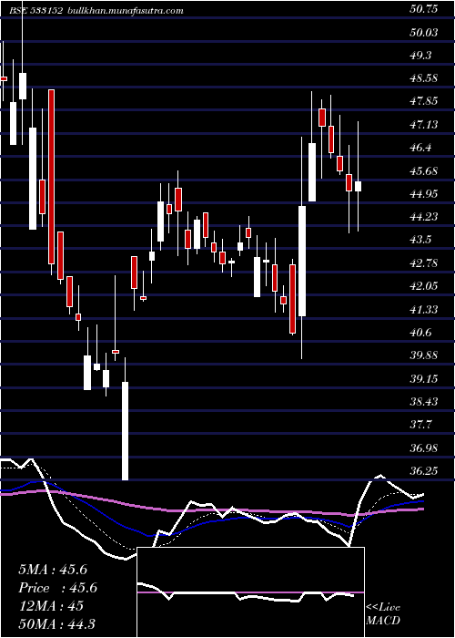Click the 50.03 price axis label
455x638 pixels.
(x=424, y=32)
